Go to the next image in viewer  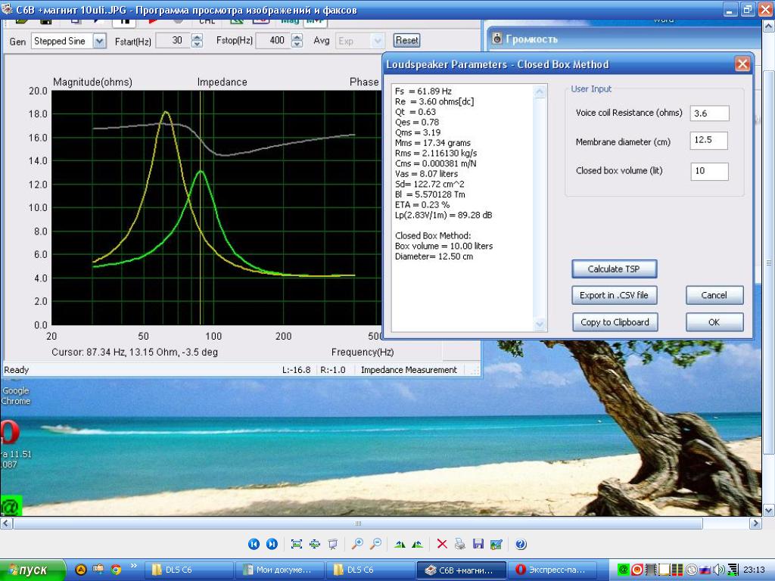pyautogui.click(x=272, y=544)
